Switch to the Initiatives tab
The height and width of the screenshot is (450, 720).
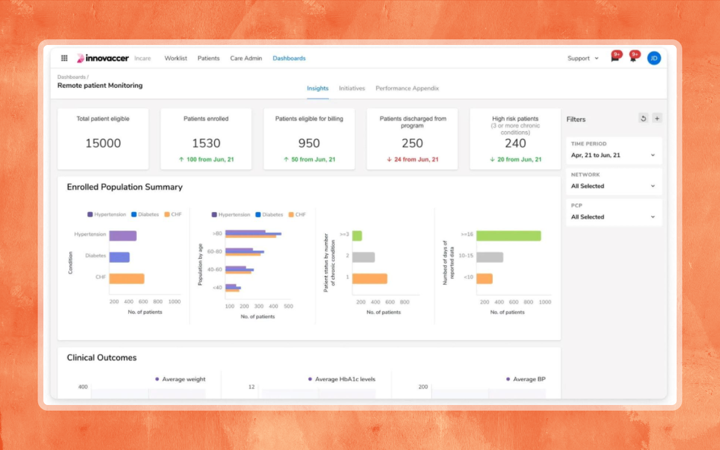tap(352, 88)
